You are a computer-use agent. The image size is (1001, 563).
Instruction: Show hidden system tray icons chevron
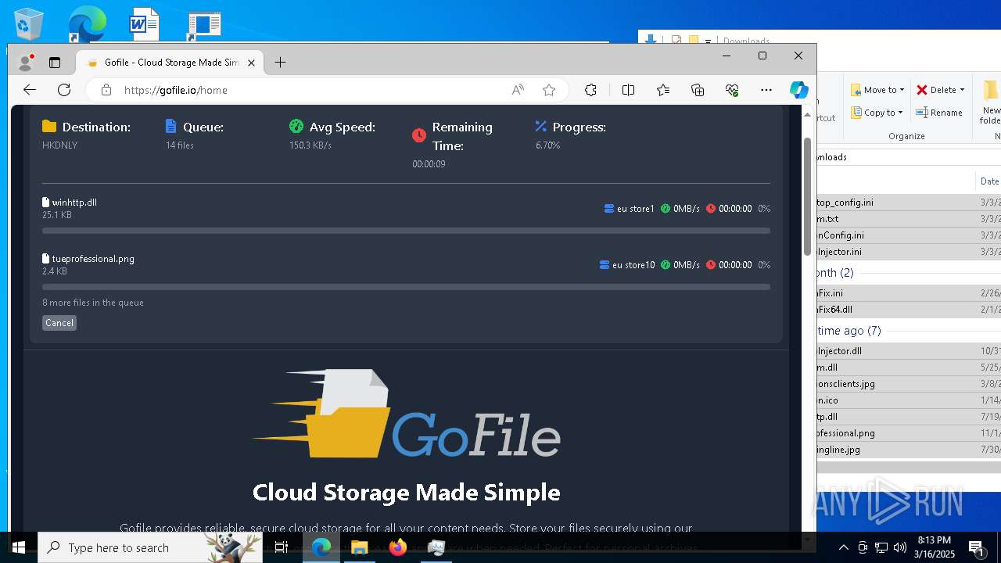(x=843, y=547)
